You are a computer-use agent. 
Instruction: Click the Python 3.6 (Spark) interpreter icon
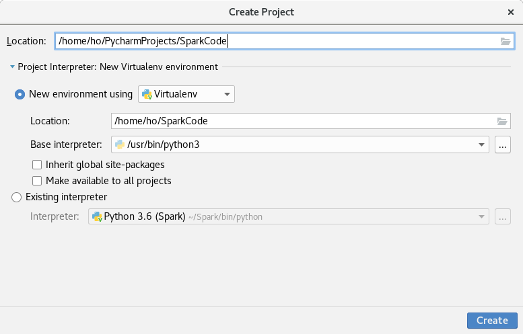(97, 217)
